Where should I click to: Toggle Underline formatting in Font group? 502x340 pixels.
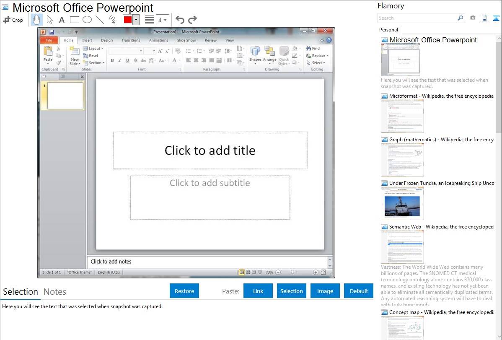(127, 60)
